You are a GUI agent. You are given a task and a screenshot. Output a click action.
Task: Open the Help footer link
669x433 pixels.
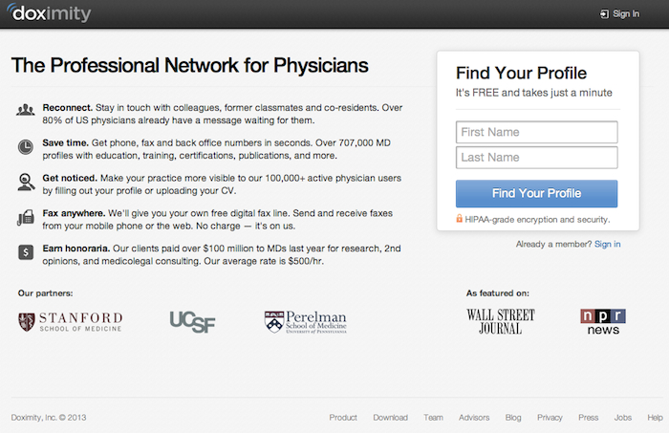(x=655, y=417)
